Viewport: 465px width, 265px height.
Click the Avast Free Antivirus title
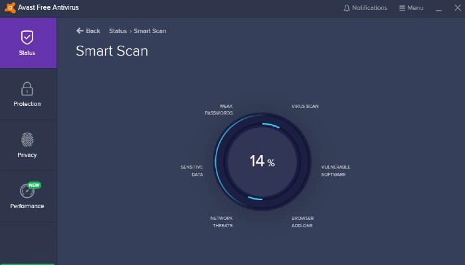coord(48,7)
